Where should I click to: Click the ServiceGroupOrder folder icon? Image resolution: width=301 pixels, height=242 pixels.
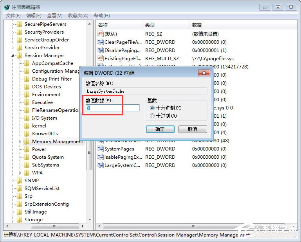(x=20, y=40)
